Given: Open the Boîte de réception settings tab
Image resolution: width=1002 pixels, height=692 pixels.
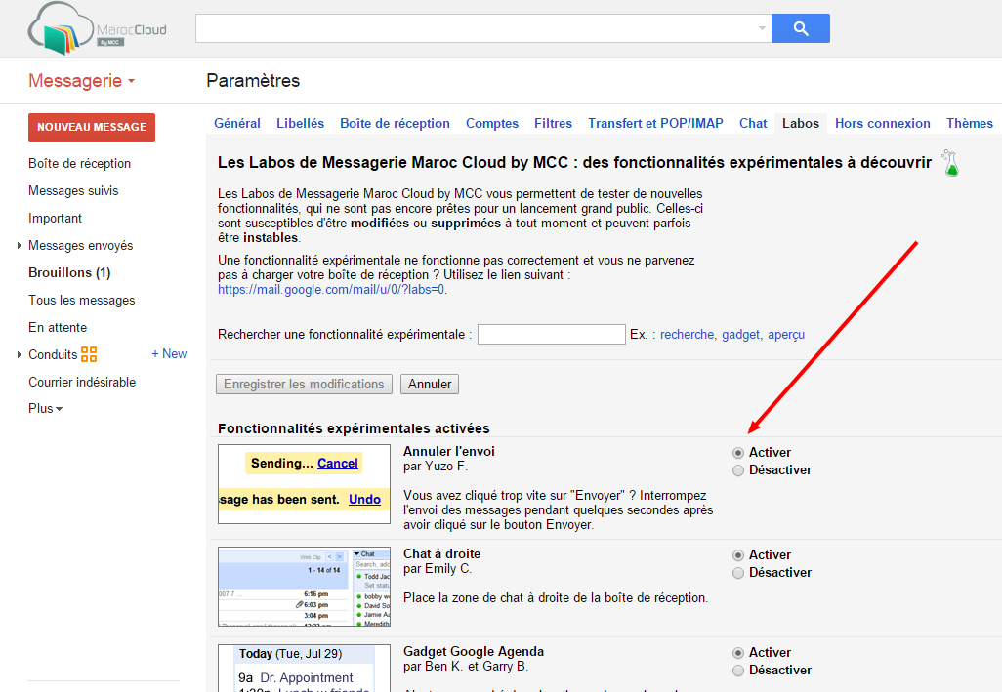Looking at the screenshot, I should click(x=395, y=123).
